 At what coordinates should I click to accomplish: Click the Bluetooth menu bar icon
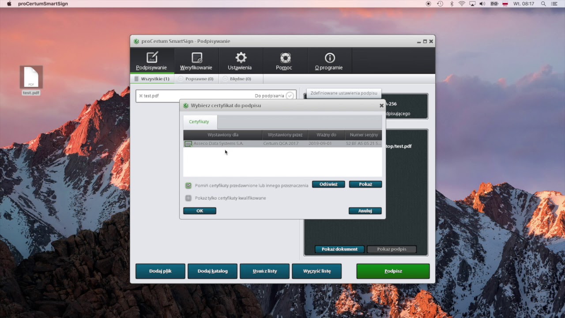(452, 4)
